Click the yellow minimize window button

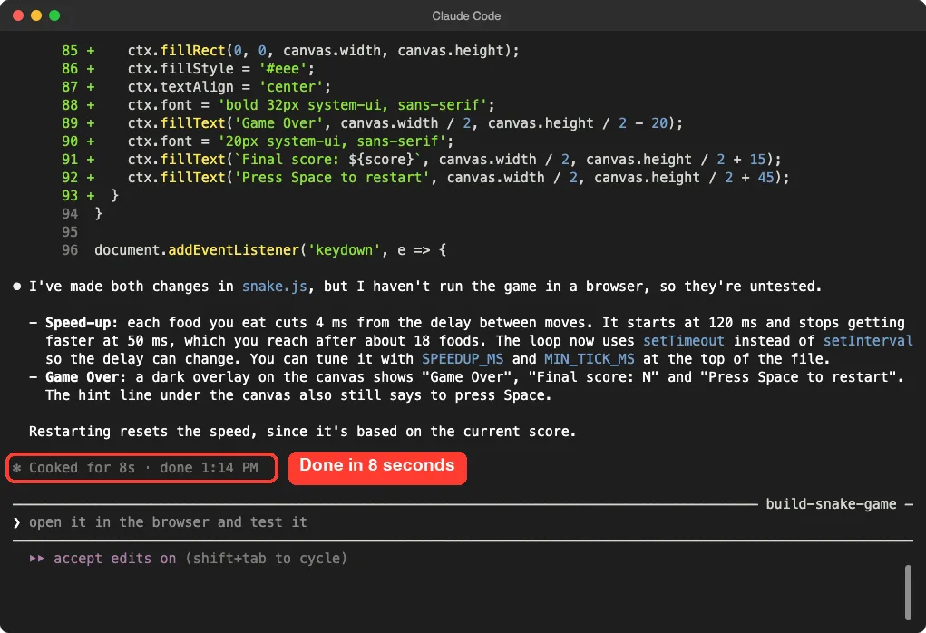point(36,15)
